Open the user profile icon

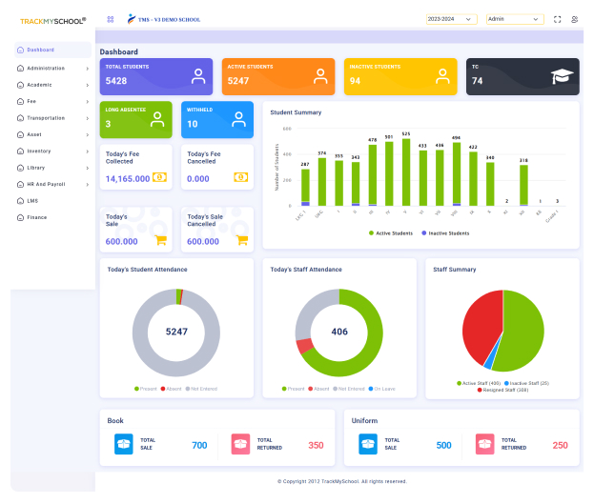click(574, 19)
